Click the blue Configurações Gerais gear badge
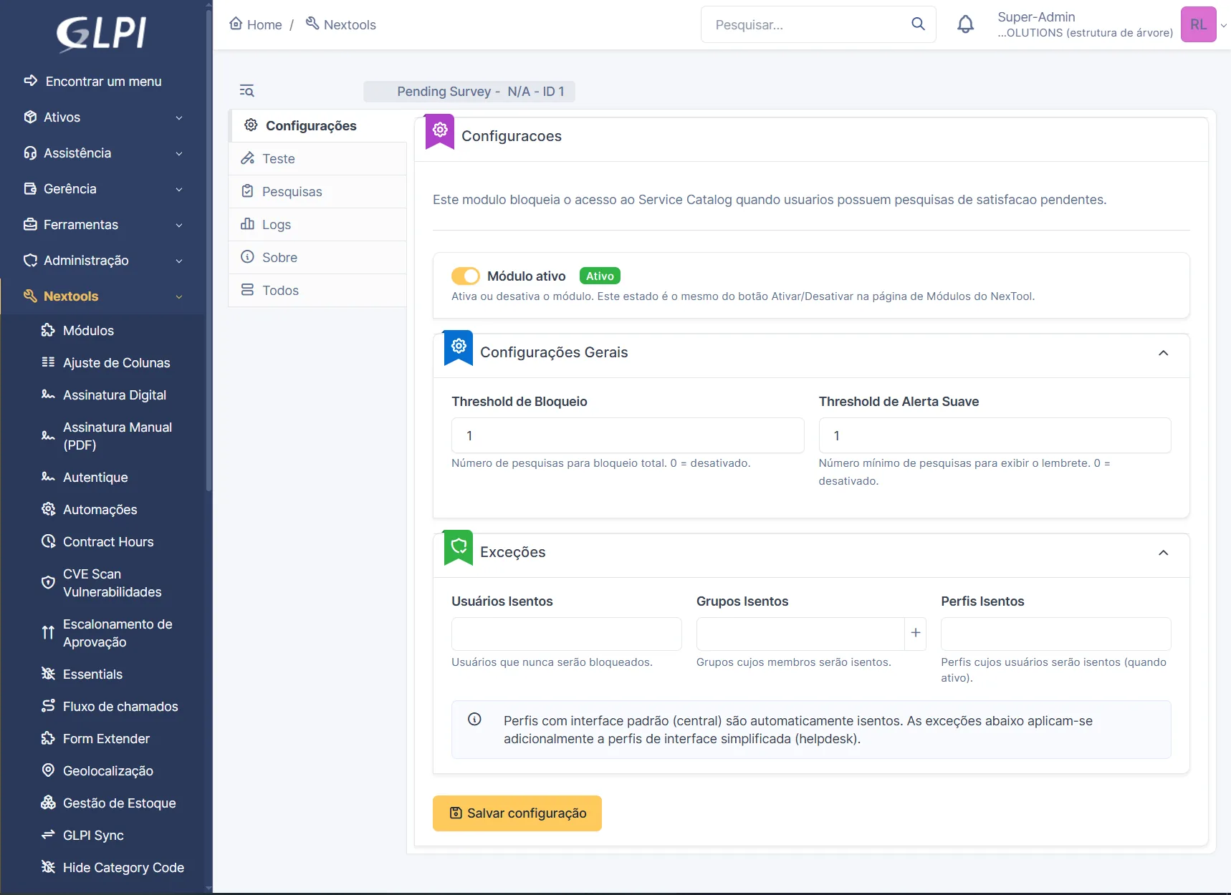Viewport: 1231px width, 895px height. click(x=459, y=347)
